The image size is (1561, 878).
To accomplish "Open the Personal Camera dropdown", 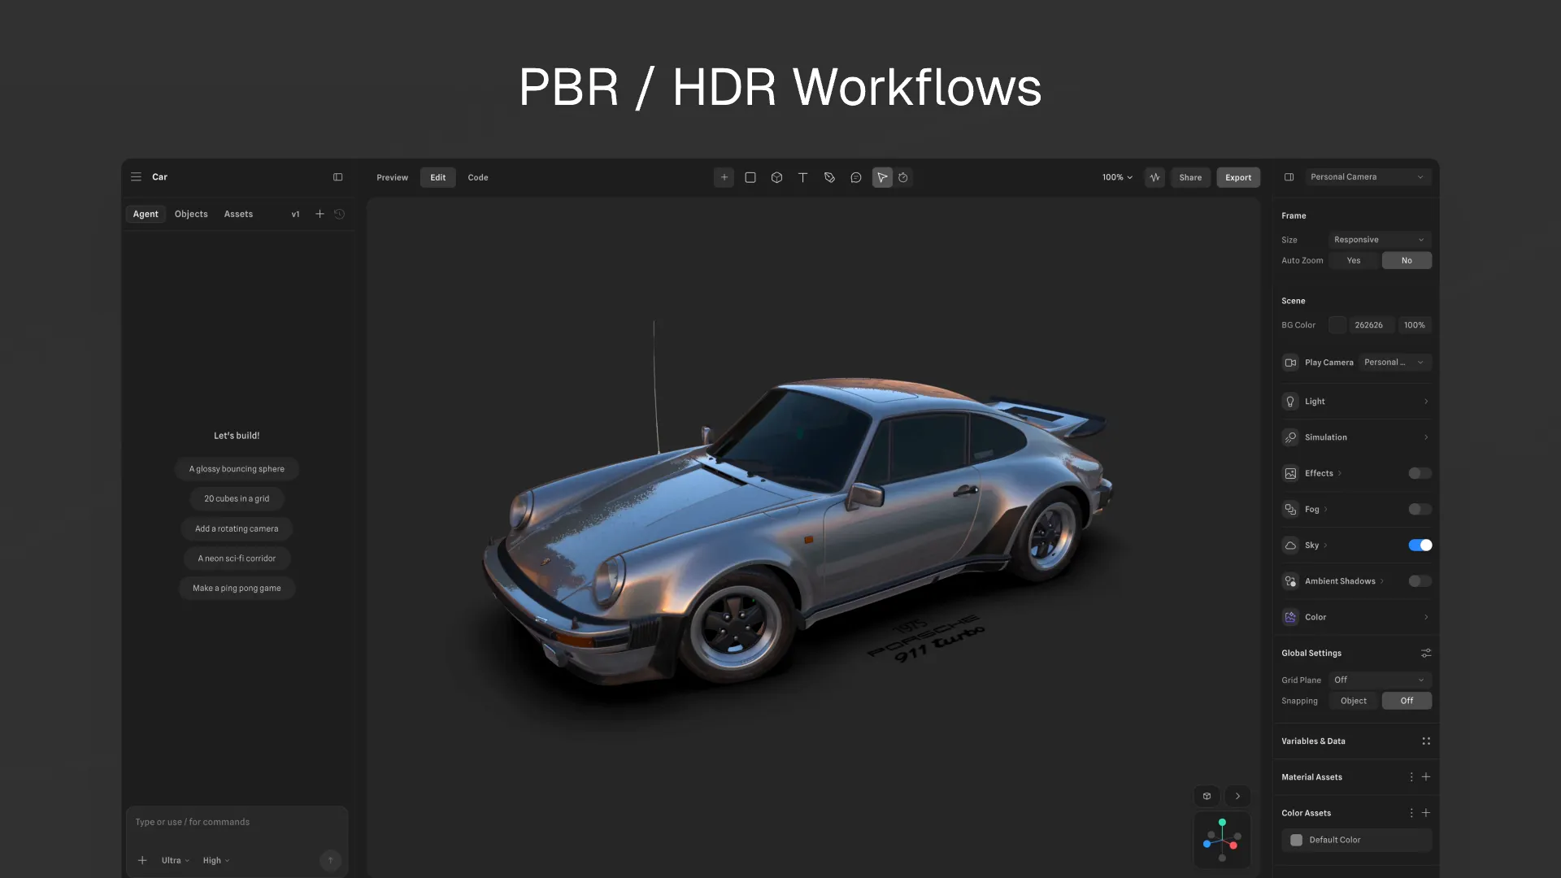I will [x=1368, y=177].
